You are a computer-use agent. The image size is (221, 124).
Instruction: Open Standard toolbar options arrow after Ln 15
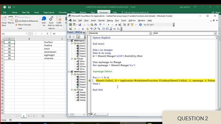pos(174,25)
